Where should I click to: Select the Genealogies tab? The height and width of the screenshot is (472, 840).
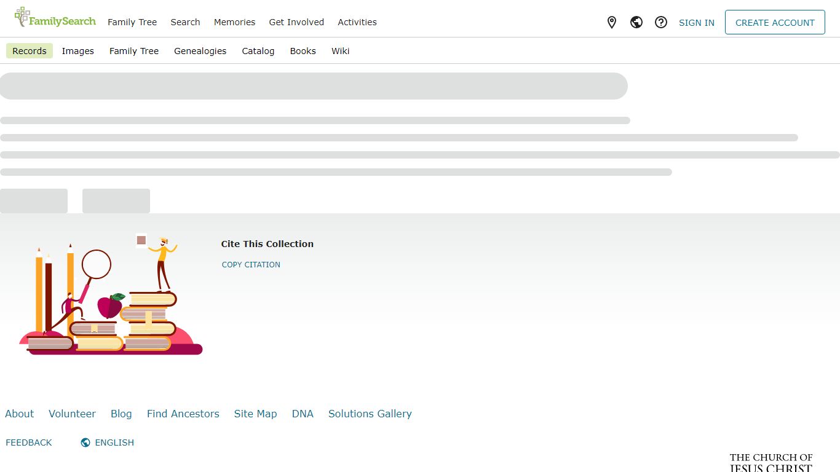tap(200, 51)
